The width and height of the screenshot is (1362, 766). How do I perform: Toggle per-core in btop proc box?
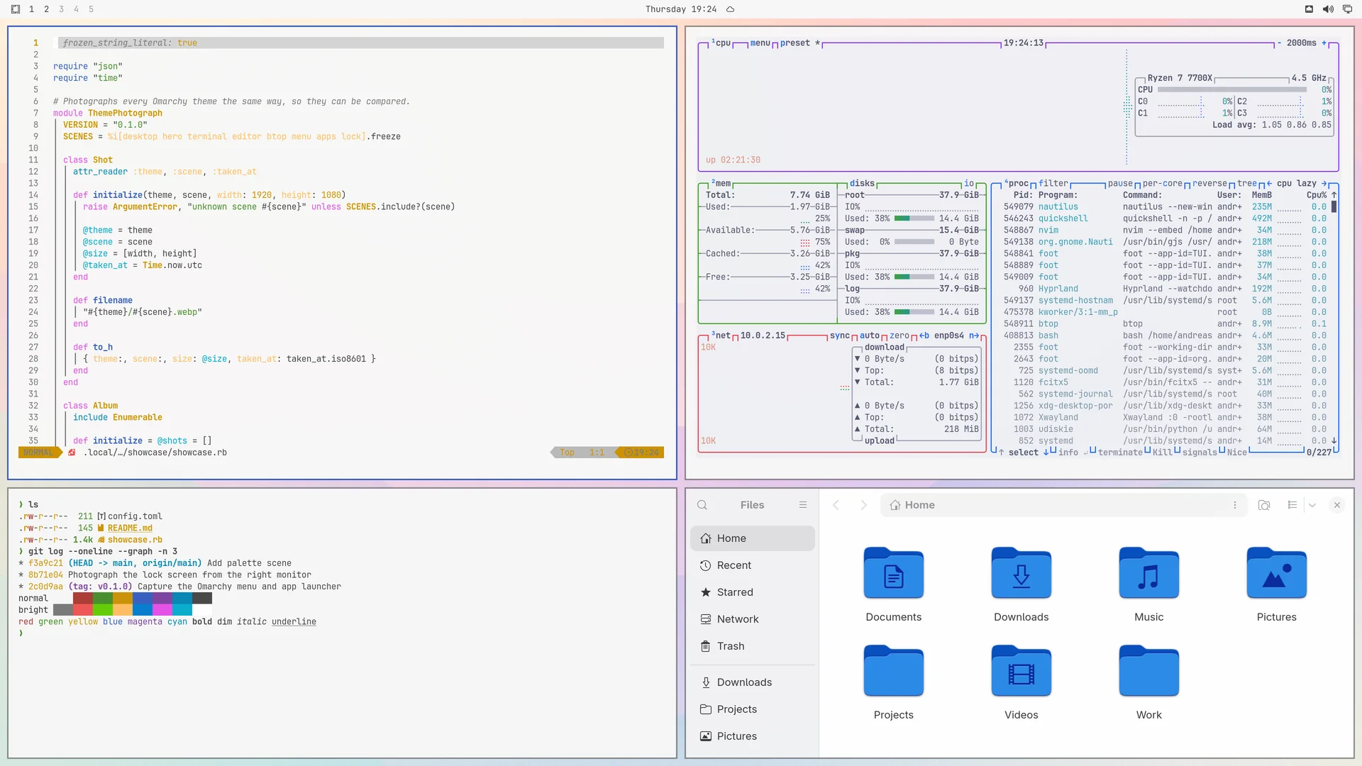click(1163, 184)
